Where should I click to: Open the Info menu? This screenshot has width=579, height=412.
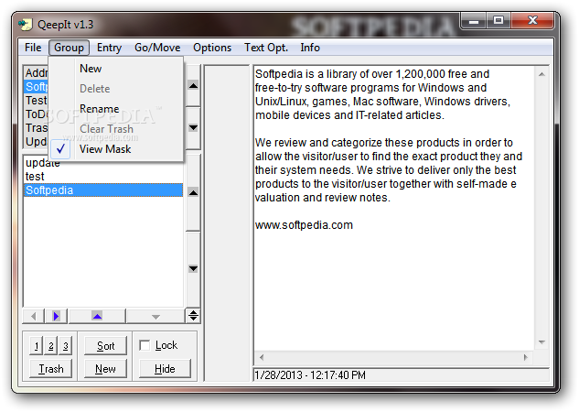(x=310, y=48)
